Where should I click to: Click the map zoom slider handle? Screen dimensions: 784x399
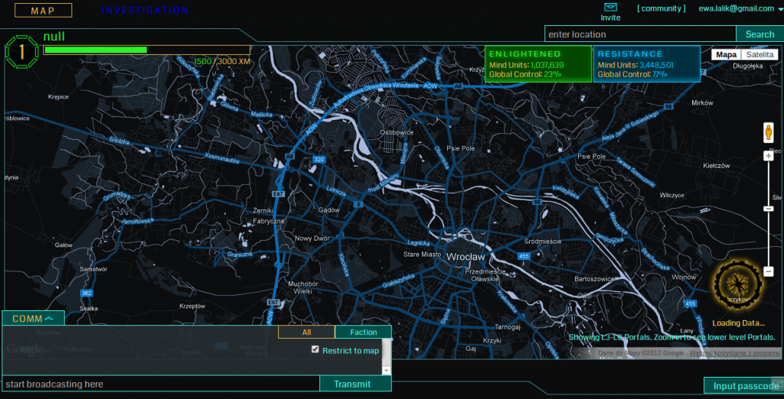point(769,209)
